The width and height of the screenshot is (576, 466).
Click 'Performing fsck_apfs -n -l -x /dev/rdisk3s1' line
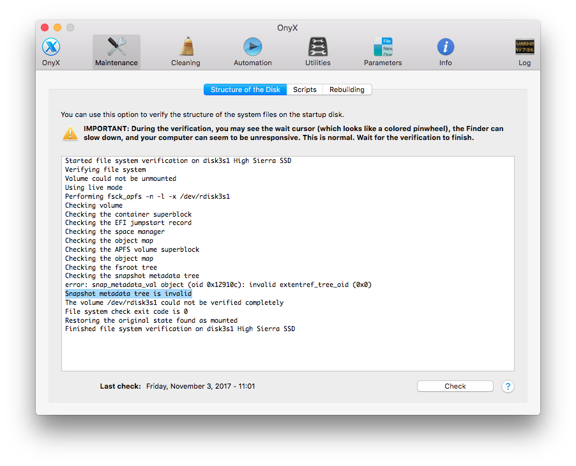point(148,196)
